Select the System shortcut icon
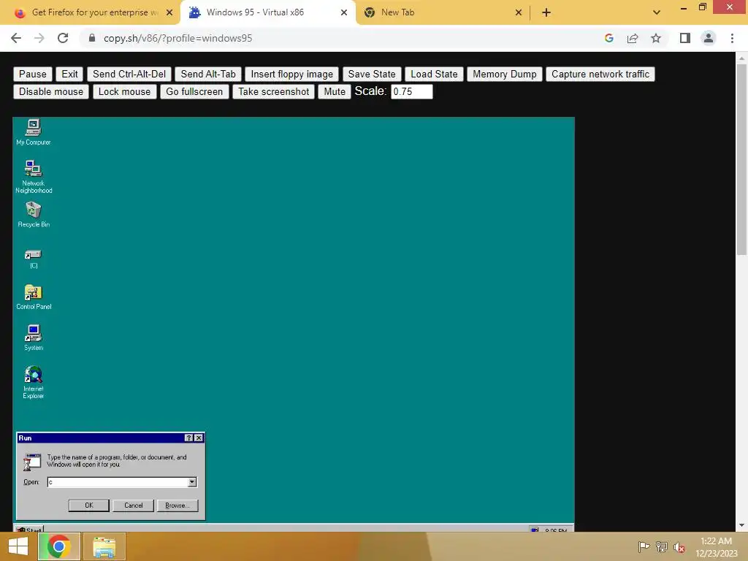This screenshot has width=748, height=561. pos(34,337)
